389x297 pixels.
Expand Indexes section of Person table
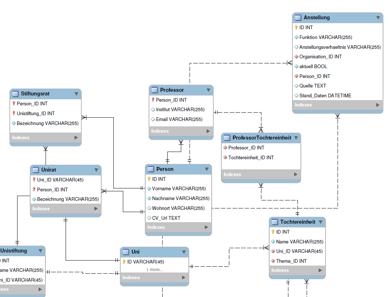coord(206,227)
